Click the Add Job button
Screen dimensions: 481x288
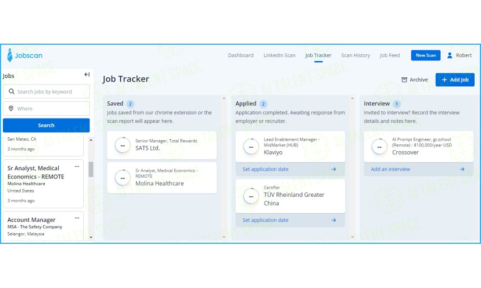(455, 80)
